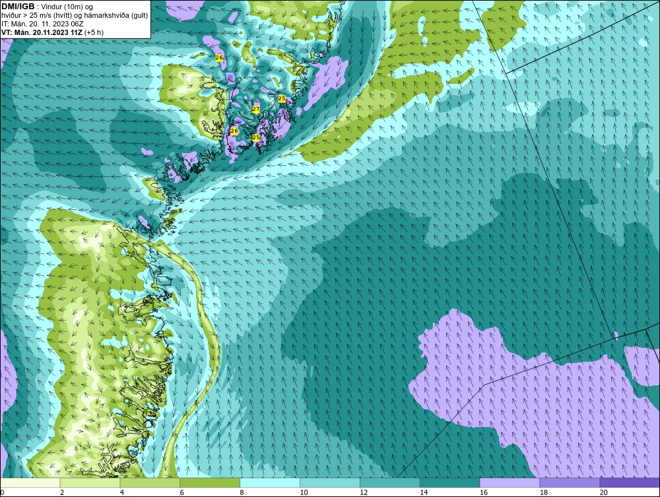The width and height of the screenshot is (660, 497).
Task: Click the 'VT: Mán. 20.11.2023 11Z (+5 h)' line
Action: pyautogui.click(x=52, y=32)
